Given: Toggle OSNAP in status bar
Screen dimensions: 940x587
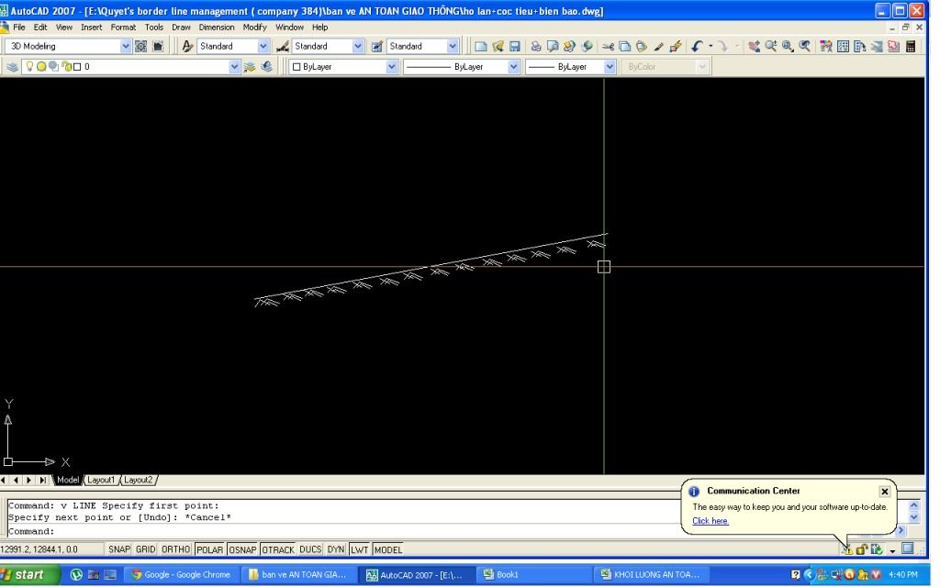Looking at the screenshot, I should [x=242, y=549].
